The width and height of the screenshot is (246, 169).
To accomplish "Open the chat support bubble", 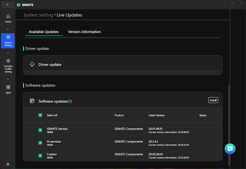I will pyautogui.click(x=230, y=148).
